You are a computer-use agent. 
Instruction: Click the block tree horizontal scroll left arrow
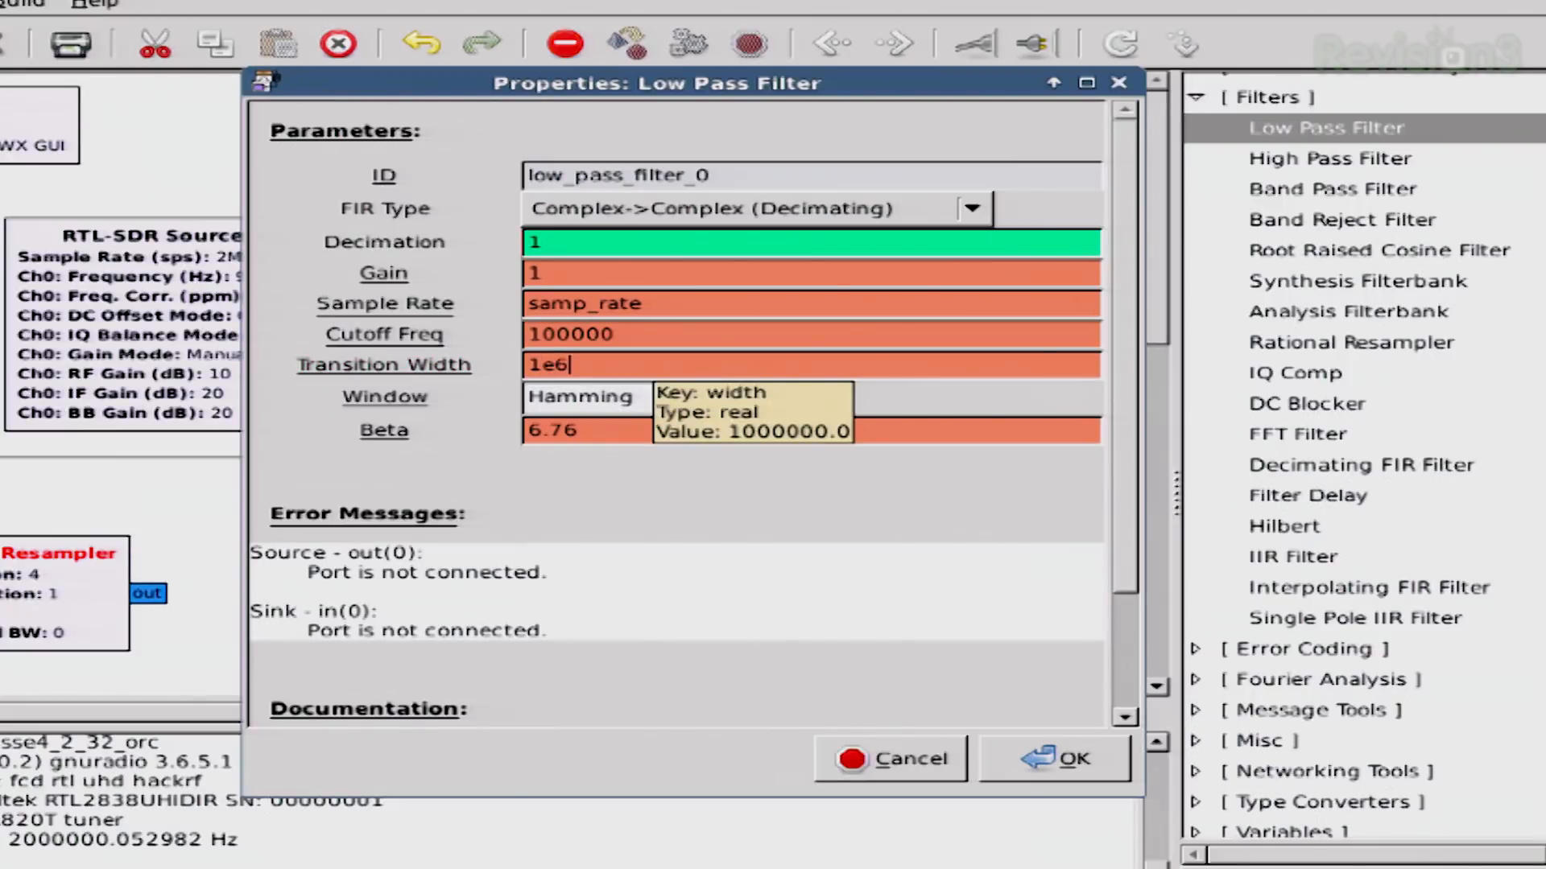pos(1194,854)
